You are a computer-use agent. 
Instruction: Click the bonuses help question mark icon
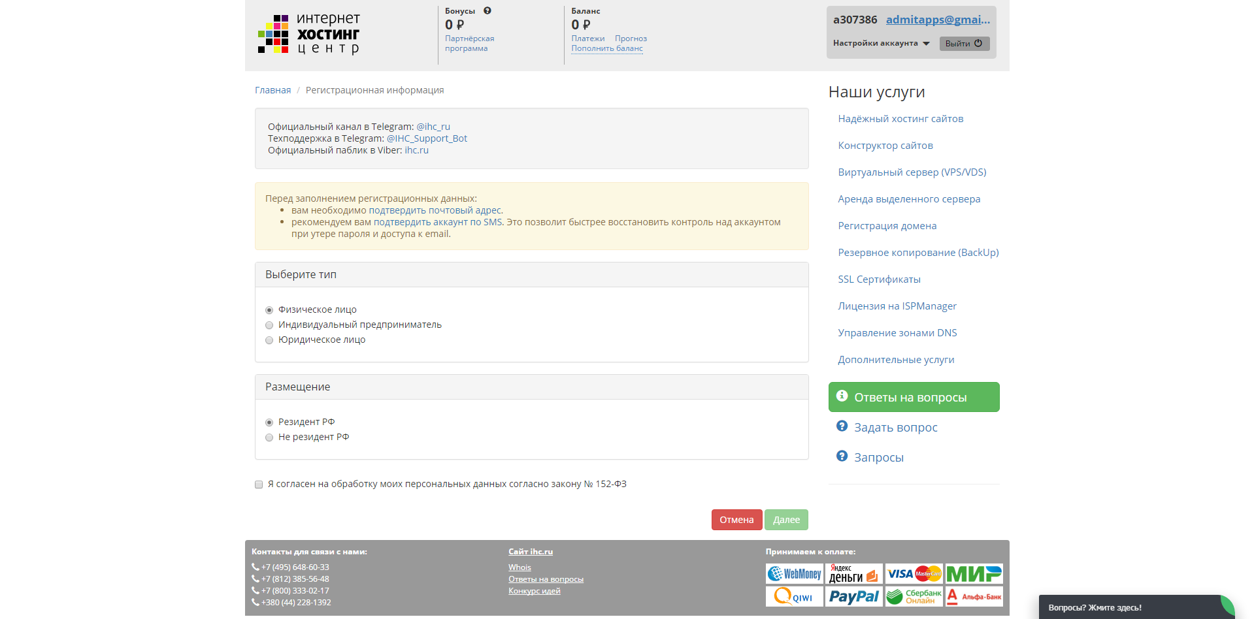[x=487, y=10]
